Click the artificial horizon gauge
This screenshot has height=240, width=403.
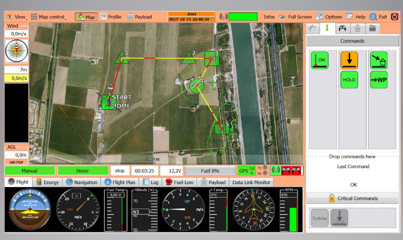[30, 210]
